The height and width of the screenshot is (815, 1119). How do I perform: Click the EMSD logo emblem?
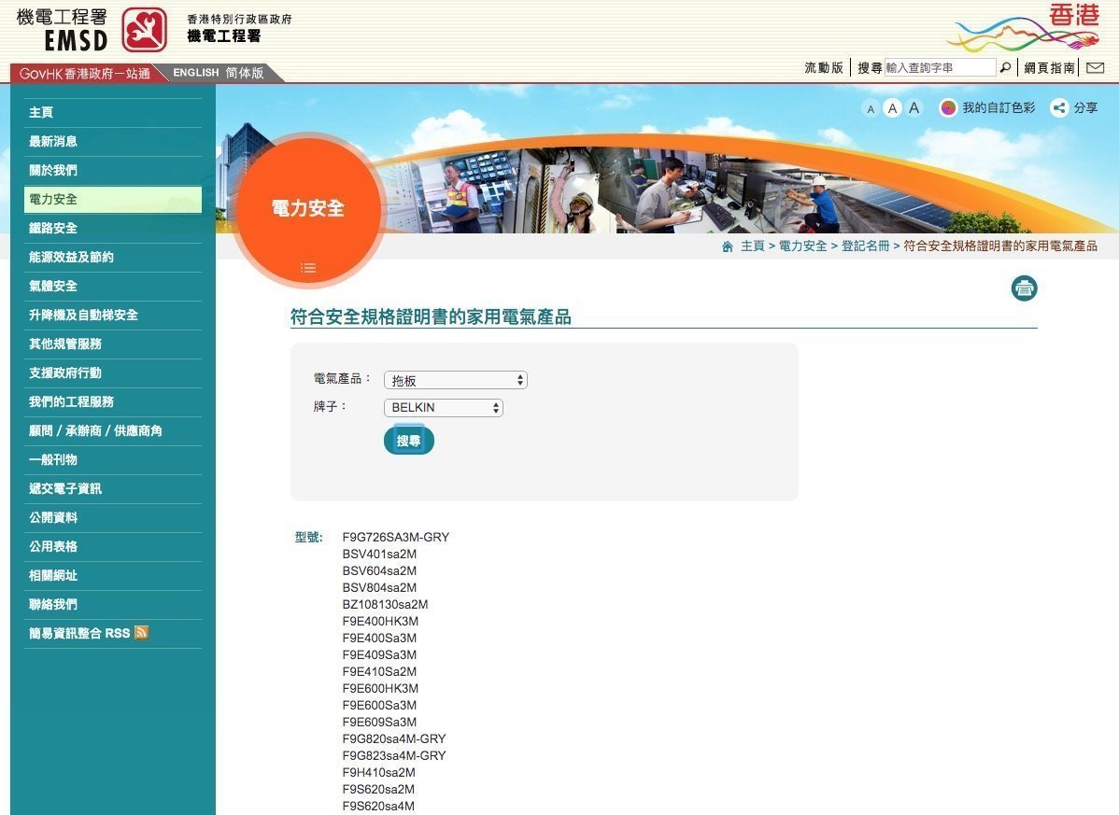coord(144,30)
